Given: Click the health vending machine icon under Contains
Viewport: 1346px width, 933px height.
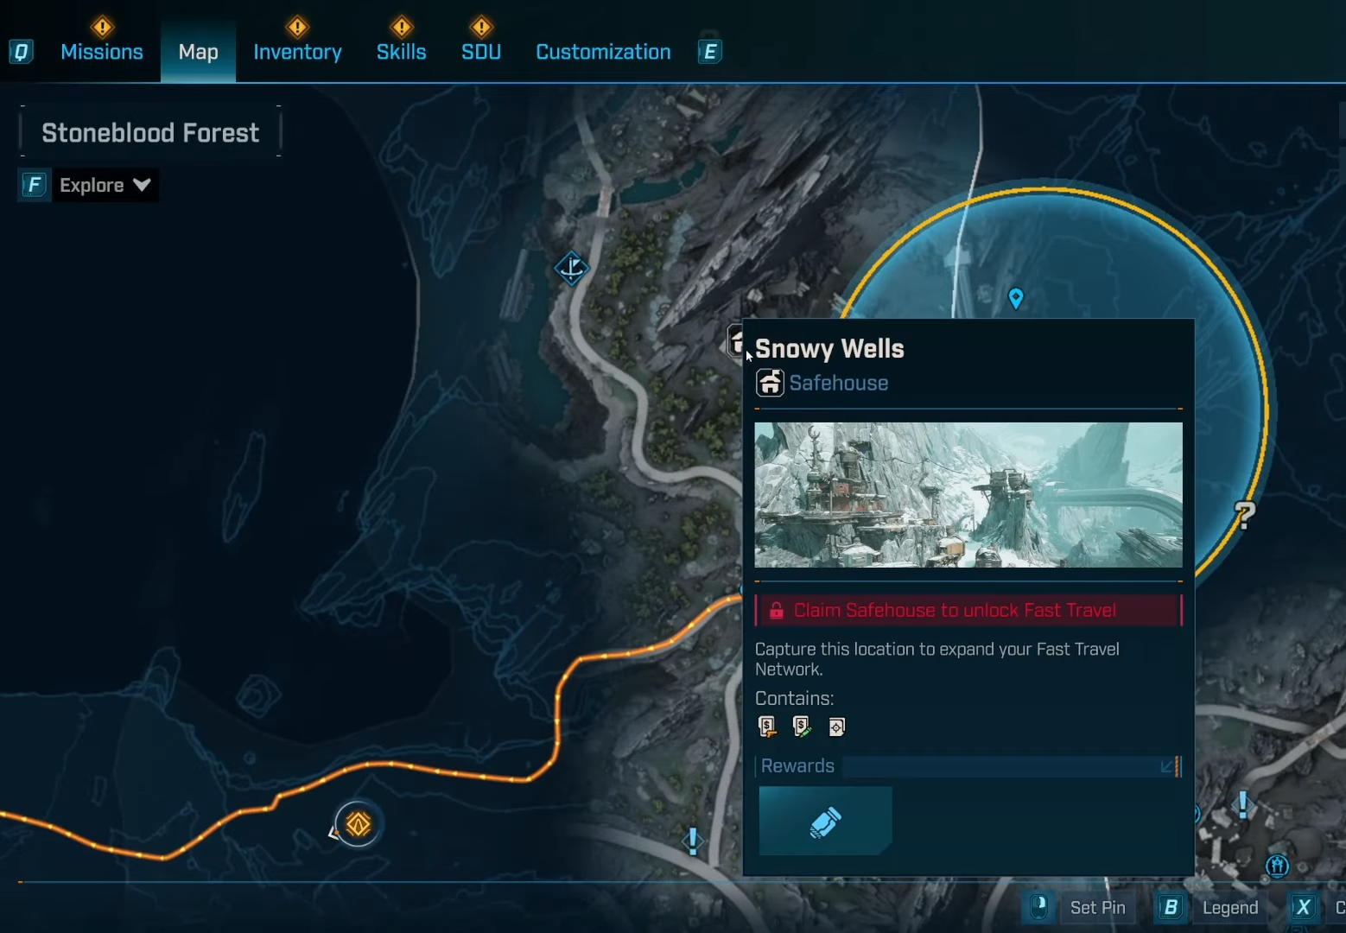Looking at the screenshot, I should 802,727.
